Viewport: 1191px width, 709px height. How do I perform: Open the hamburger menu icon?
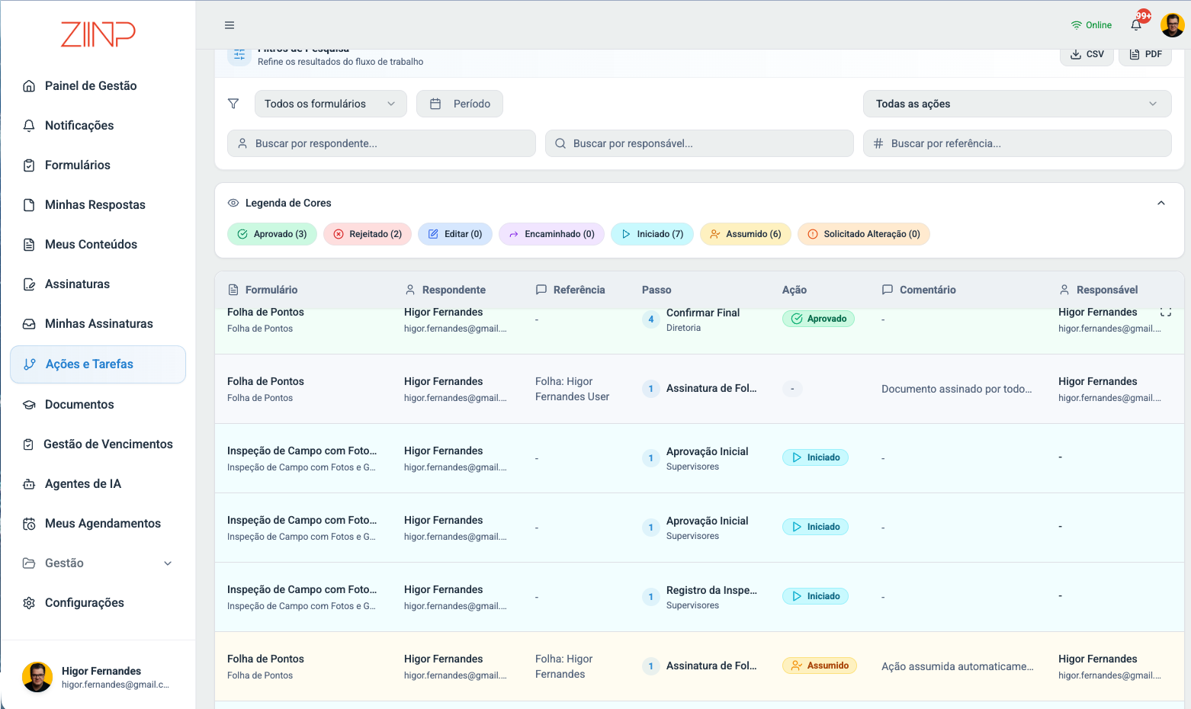click(230, 25)
